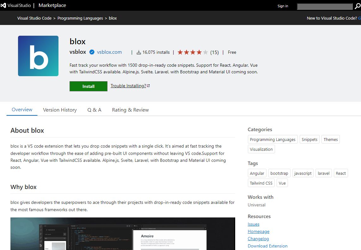Visit the vsblox.com publisher link
The image size is (361, 250).
click(109, 52)
